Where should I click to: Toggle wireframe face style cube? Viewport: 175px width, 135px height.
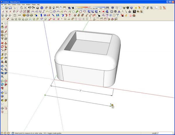pos(117,8)
